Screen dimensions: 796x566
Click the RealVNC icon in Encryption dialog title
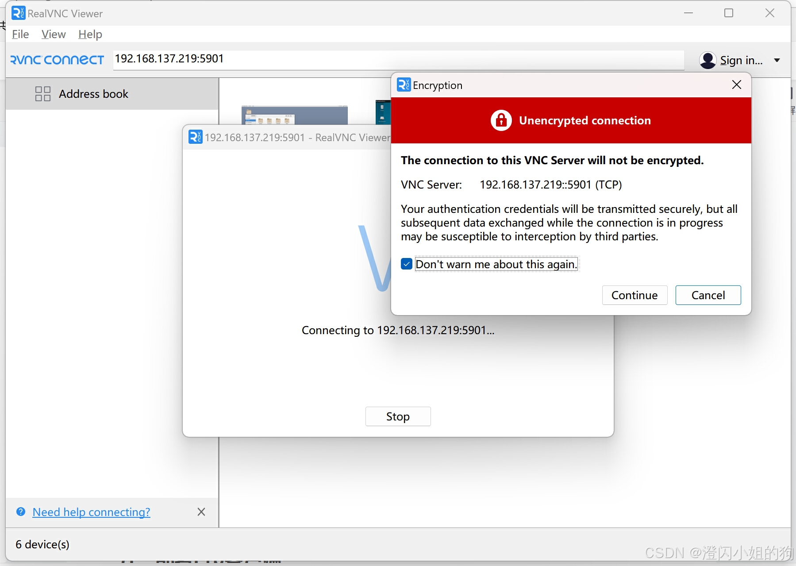(x=404, y=85)
